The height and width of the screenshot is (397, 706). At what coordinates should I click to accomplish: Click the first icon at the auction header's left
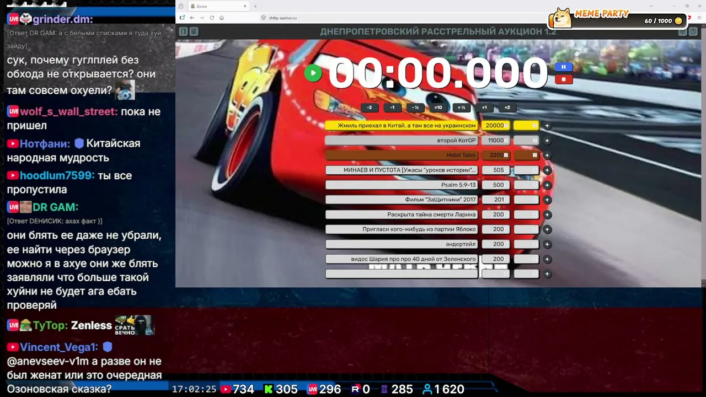183,31
